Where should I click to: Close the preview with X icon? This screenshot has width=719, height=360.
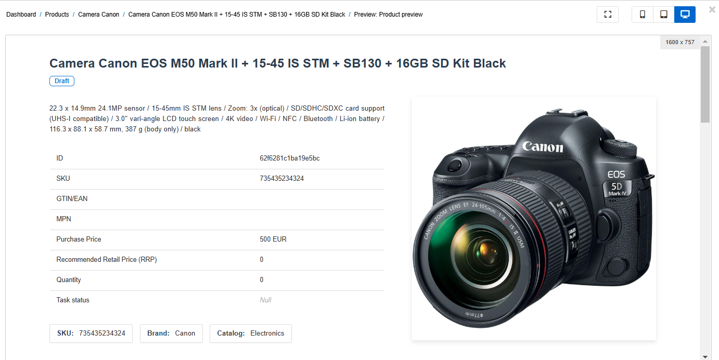coord(712,9)
